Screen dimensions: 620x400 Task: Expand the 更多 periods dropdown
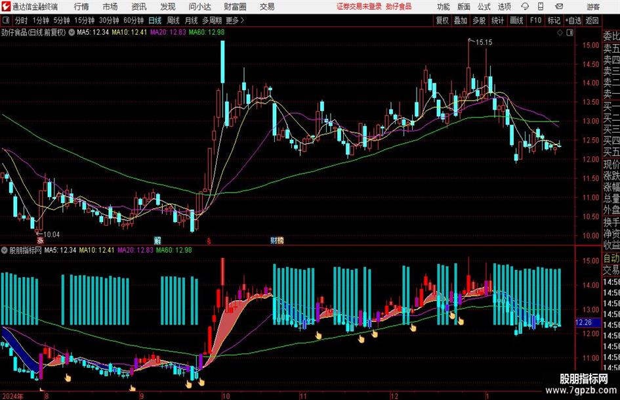click(235, 20)
